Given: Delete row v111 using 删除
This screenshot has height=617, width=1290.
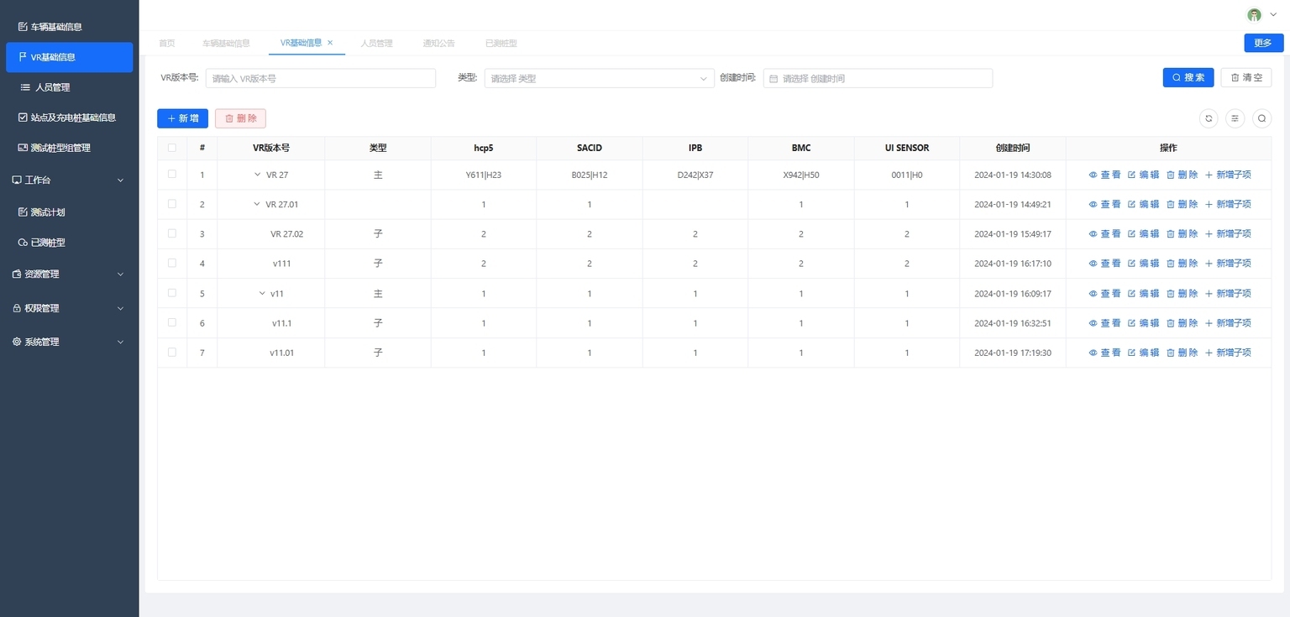Looking at the screenshot, I should coord(1182,263).
